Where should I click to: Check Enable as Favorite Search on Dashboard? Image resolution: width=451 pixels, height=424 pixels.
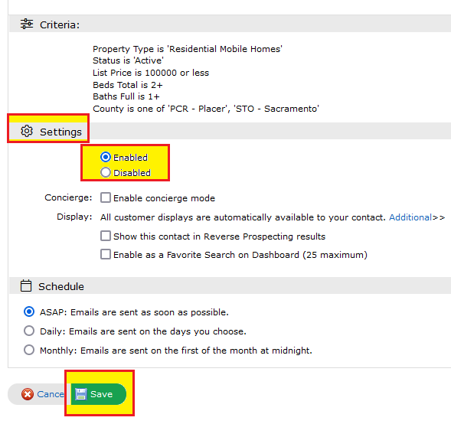coord(106,254)
